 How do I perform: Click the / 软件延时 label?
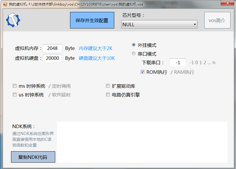(x=60, y=95)
